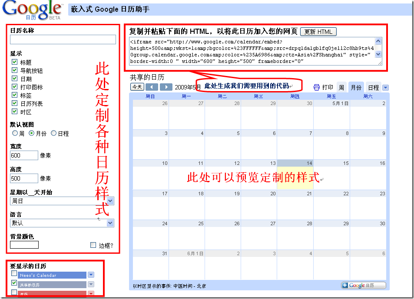Click the 高度 input showing 500

24,178
